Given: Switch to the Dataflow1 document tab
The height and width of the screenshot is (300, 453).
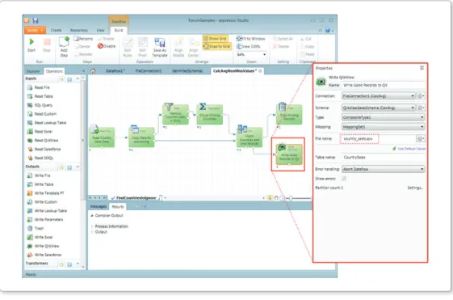Looking at the screenshot, I should point(115,71).
